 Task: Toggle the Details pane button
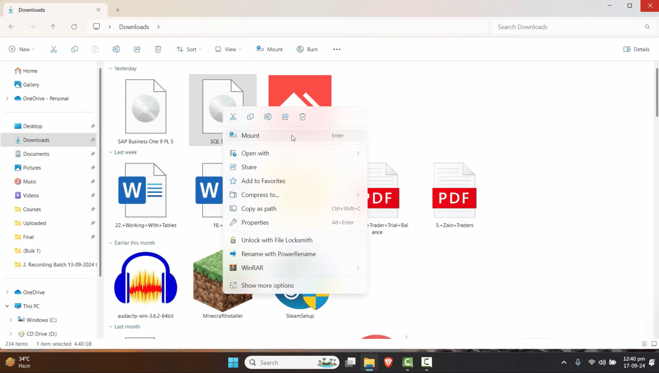tap(636, 49)
